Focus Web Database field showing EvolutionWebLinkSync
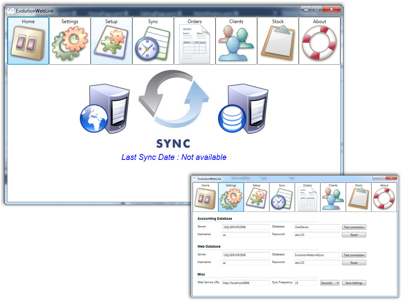The image size is (402, 301). 317,255
